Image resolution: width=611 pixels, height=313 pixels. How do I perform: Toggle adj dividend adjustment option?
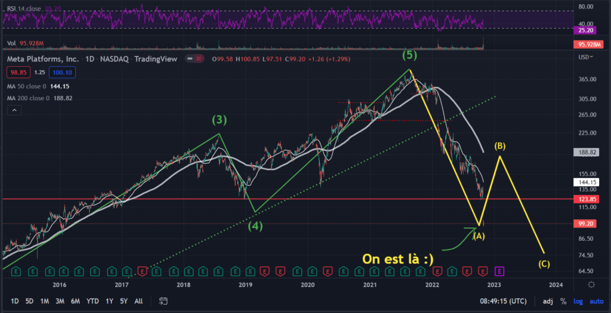[x=548, y=301]
